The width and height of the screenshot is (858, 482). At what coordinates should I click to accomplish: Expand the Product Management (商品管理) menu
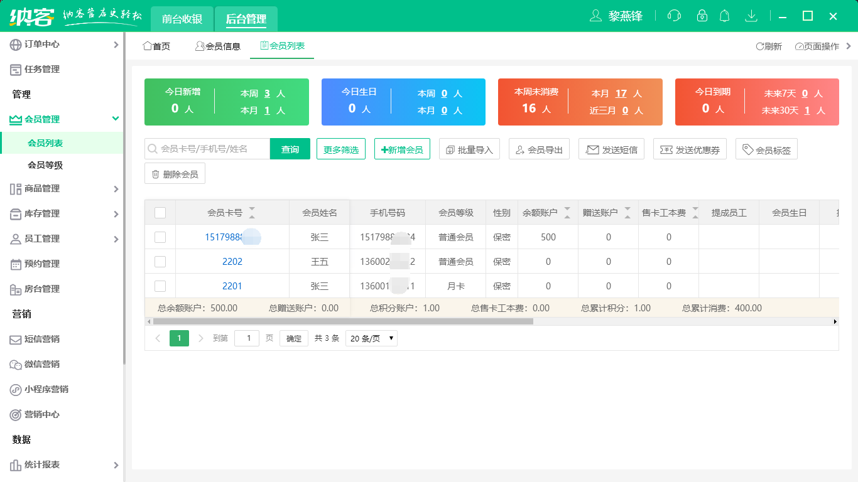(42, 189)
